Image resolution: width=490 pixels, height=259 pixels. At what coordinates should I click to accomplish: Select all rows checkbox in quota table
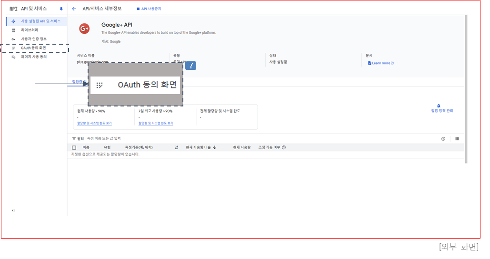point(74,148)
